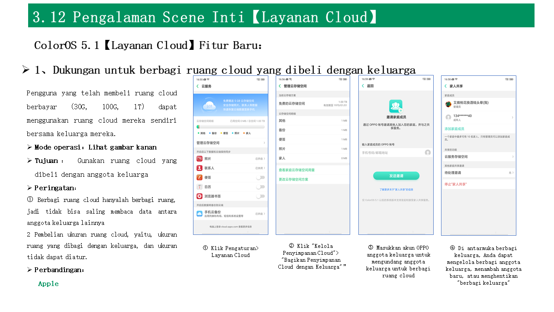Enable the Browser bookmarks sync switch
The height and width of the screenshot is (312, 554).
260,196
